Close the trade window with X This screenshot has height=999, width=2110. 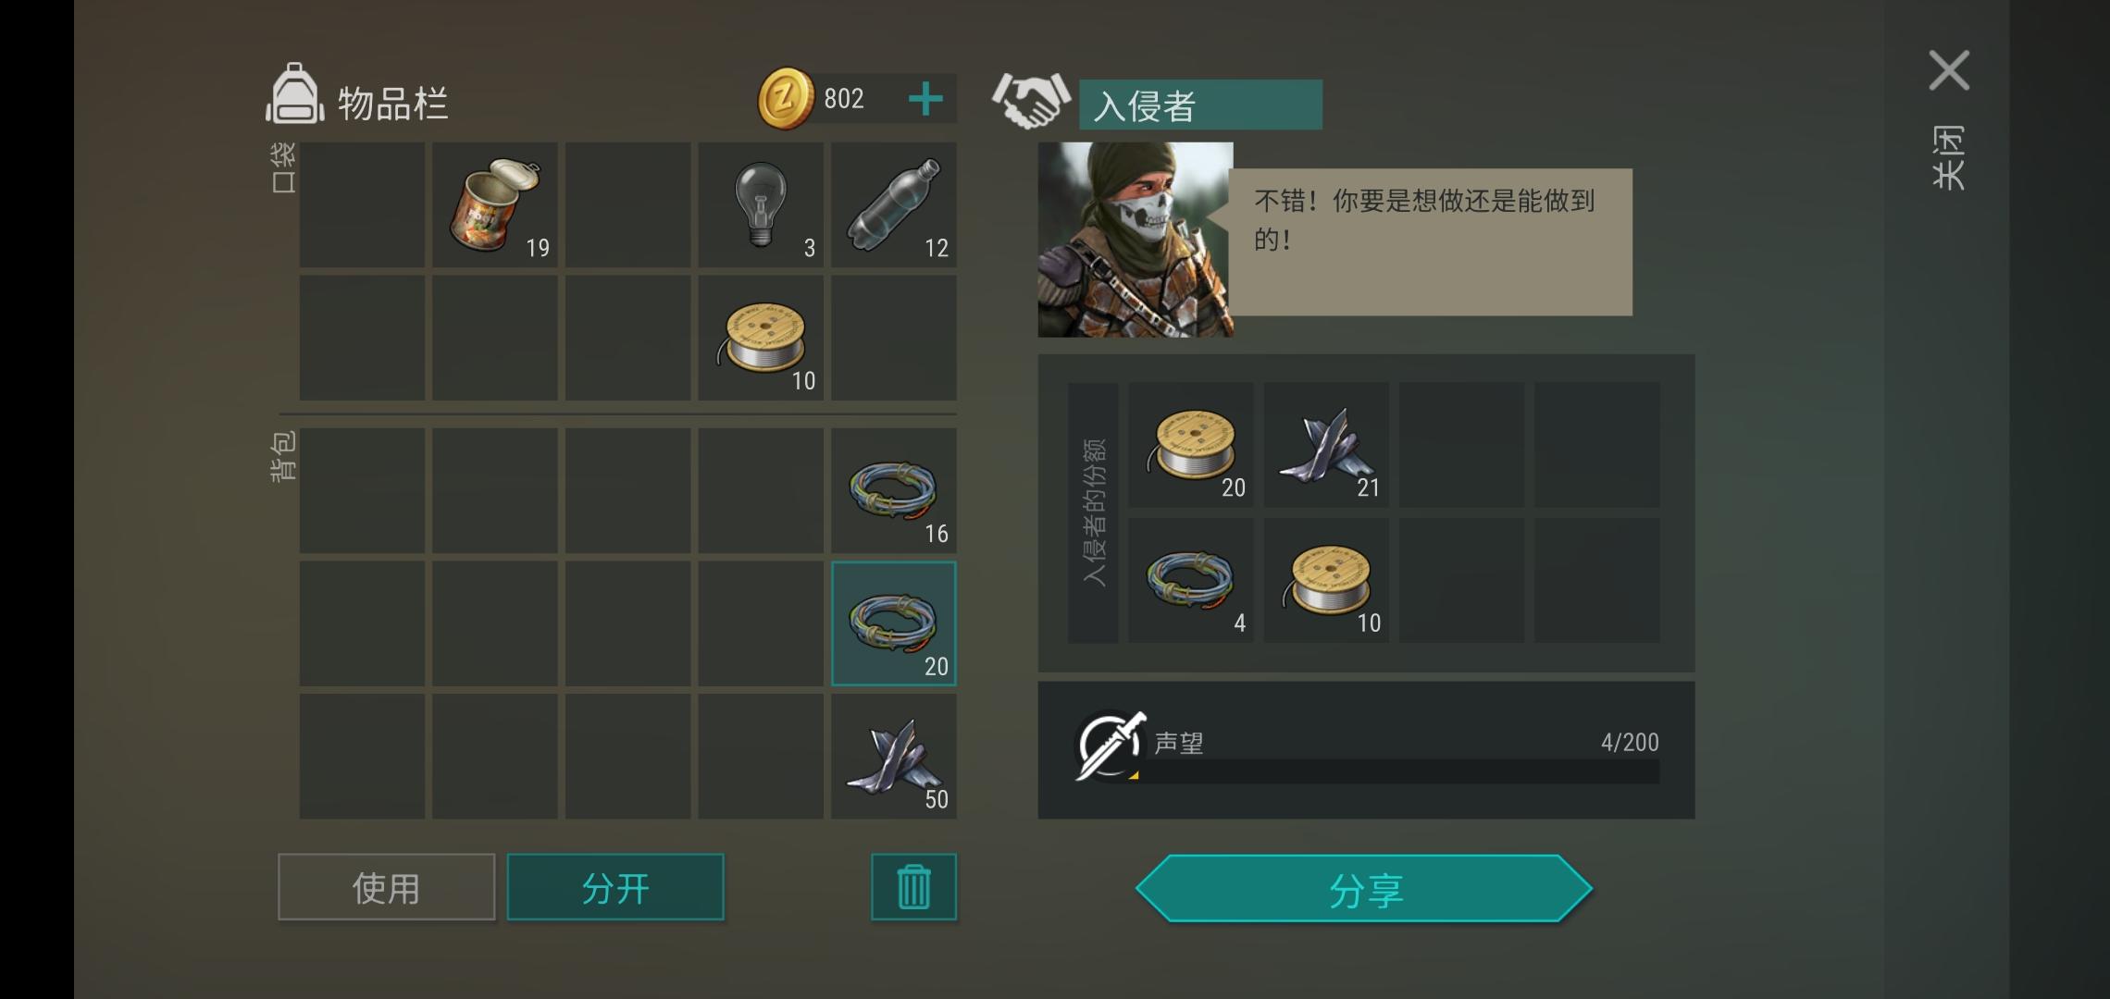click(1949, 70)
